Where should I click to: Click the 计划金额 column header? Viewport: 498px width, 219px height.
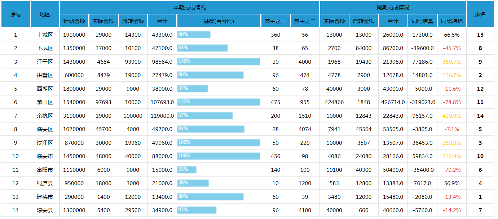point(74,21)
